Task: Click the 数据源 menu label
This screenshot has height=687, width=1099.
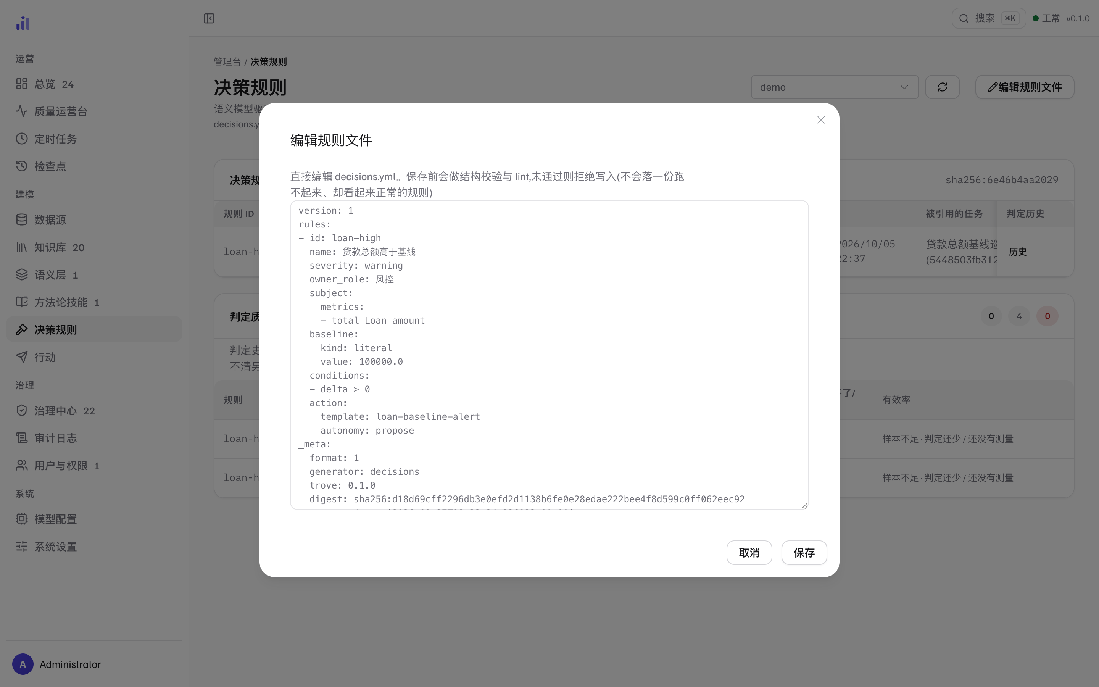Action: point(50,220)
